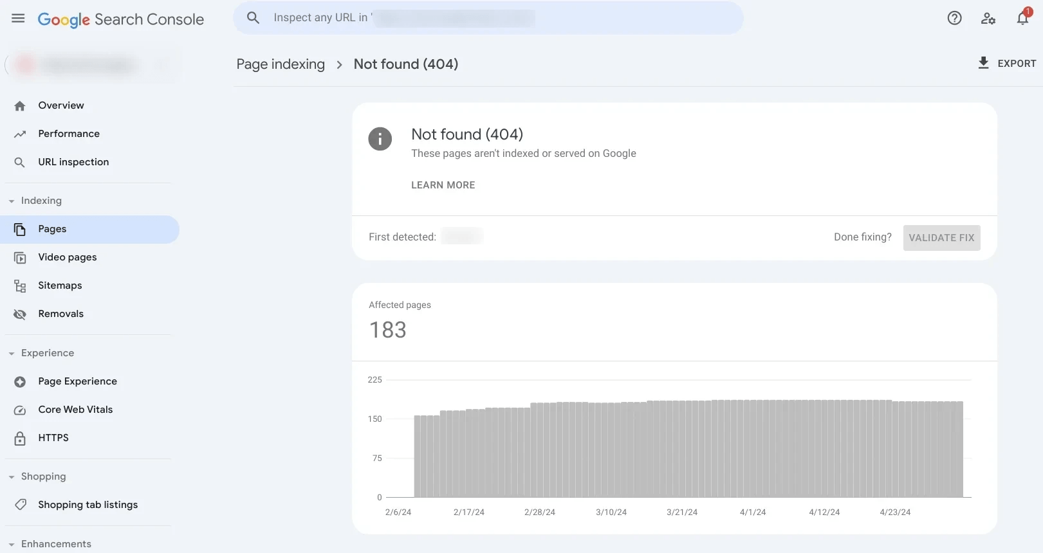This screenshot has width=1043, height=553.
Task: Select Pages in the sidebar
Action: [90, 229]
